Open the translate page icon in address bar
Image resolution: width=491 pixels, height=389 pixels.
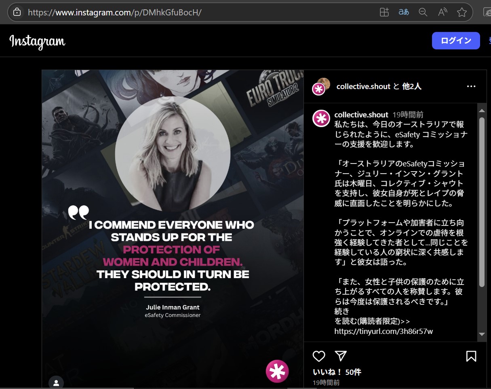click(404, 12)
